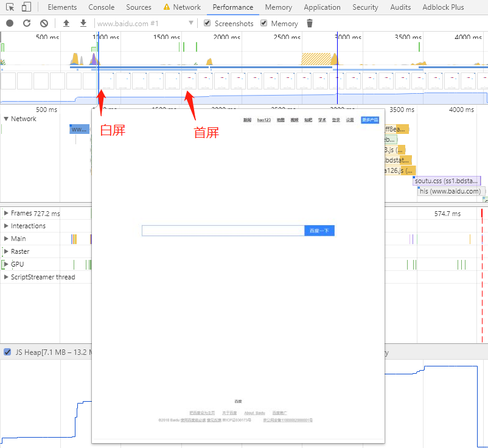Select the Performance tab
Screen dimensions: 488x448
pos(233,7)
